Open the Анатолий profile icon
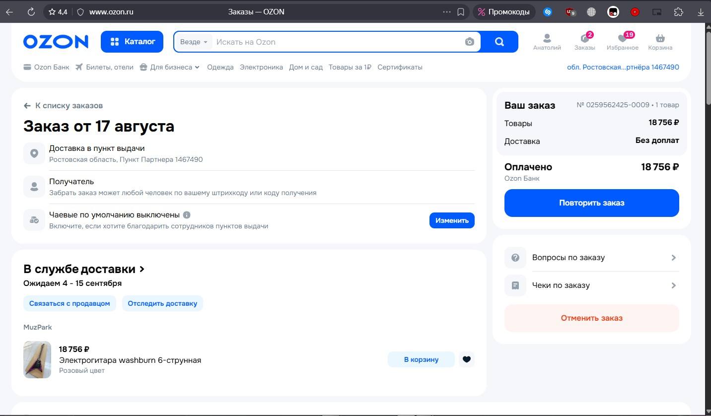 [547, 42]
